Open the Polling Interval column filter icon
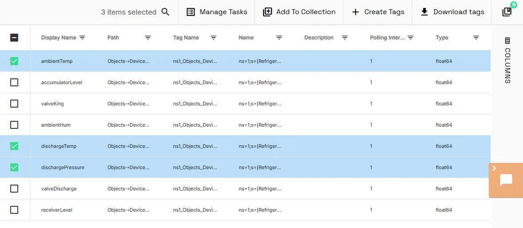523x228 pixels. 411,38
